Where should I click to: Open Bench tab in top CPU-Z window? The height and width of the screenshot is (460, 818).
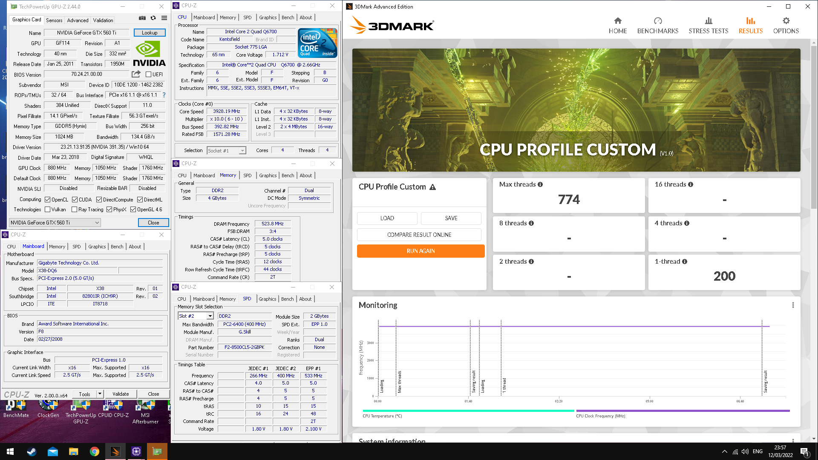point(288,17)
